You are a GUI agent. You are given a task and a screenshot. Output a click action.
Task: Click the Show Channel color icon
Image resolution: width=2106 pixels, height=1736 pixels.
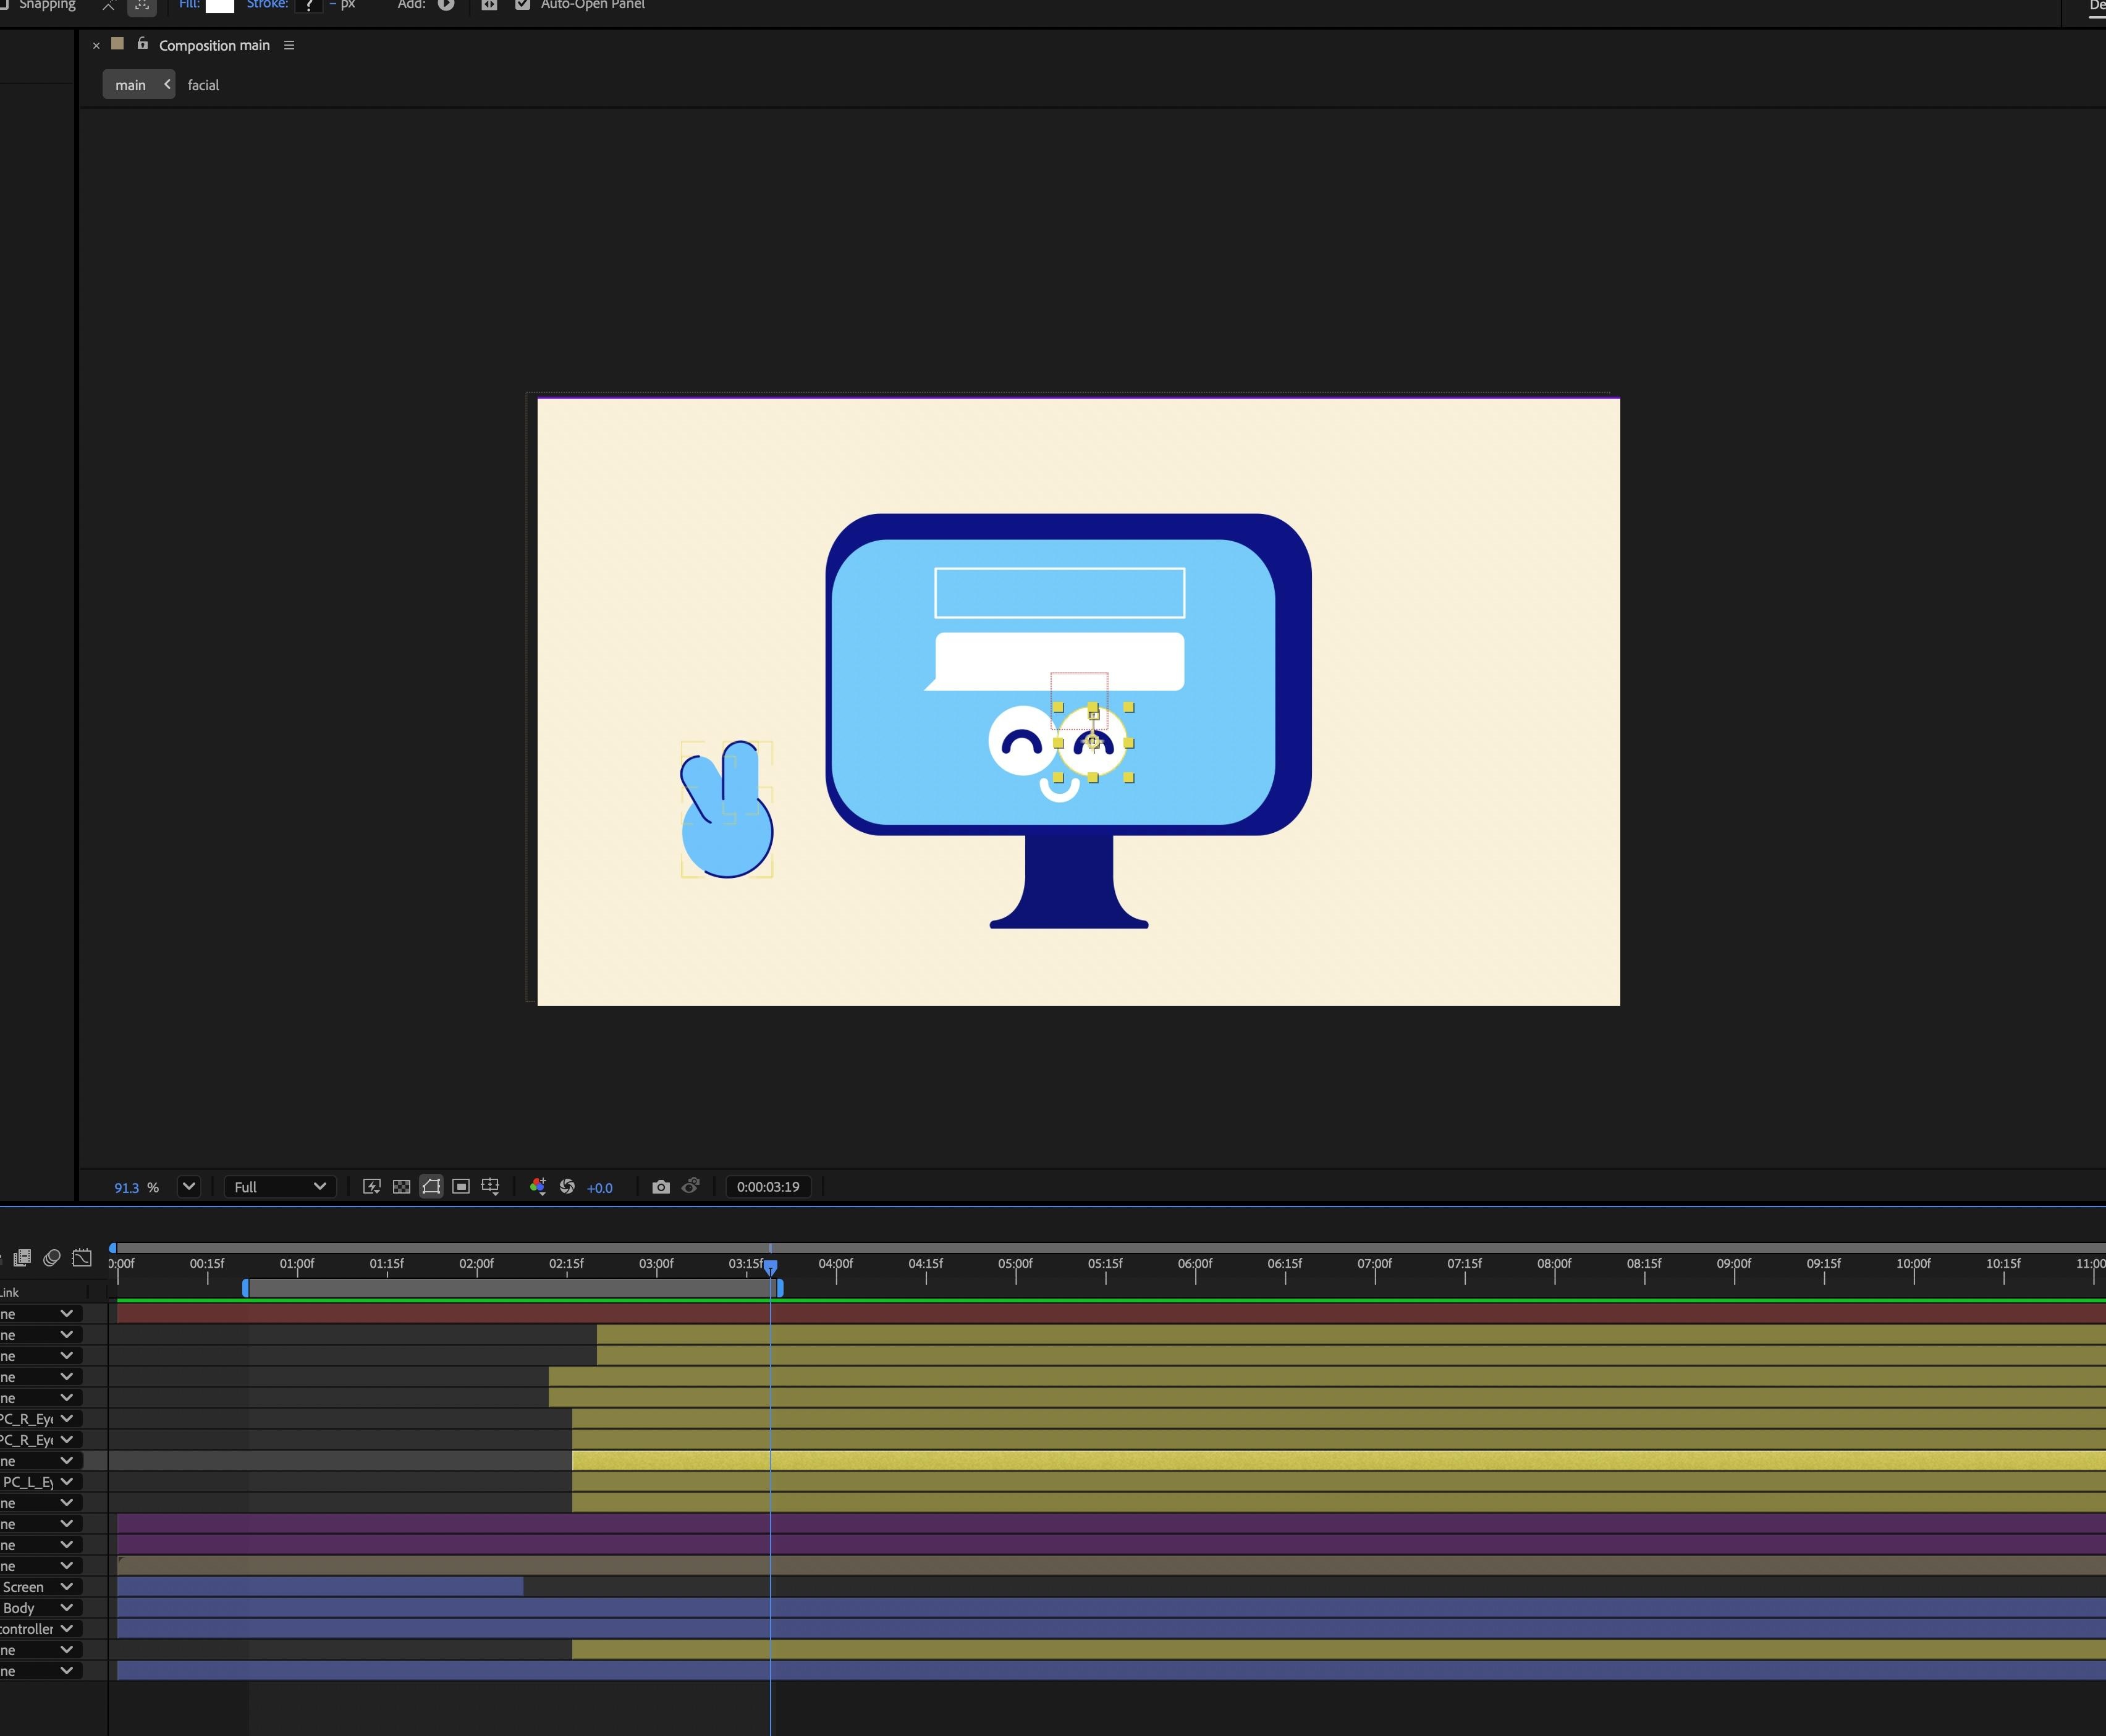point(538,1186)
